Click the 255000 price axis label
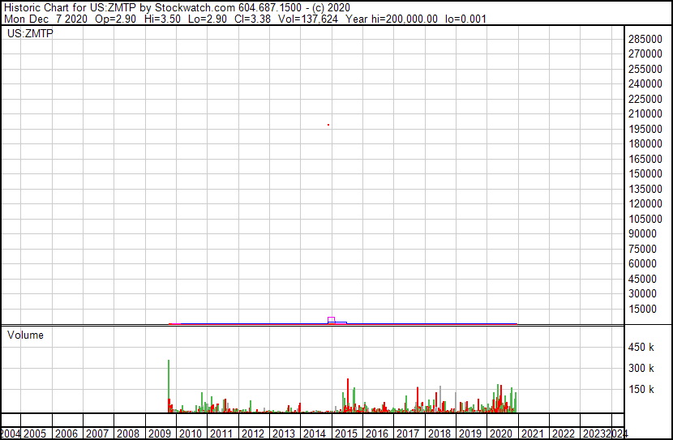673x440 pixels. (x=645, y=69)
